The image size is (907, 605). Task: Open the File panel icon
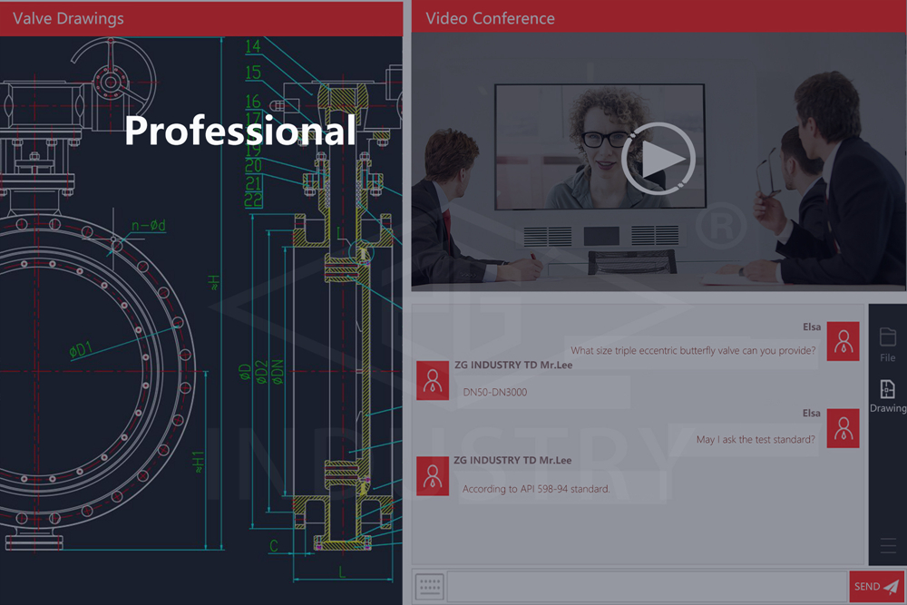(x=887, y=344)
